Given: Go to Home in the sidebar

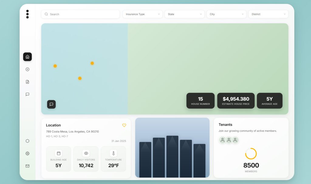Looking at the screenshot, I should [x=27, y=57].
